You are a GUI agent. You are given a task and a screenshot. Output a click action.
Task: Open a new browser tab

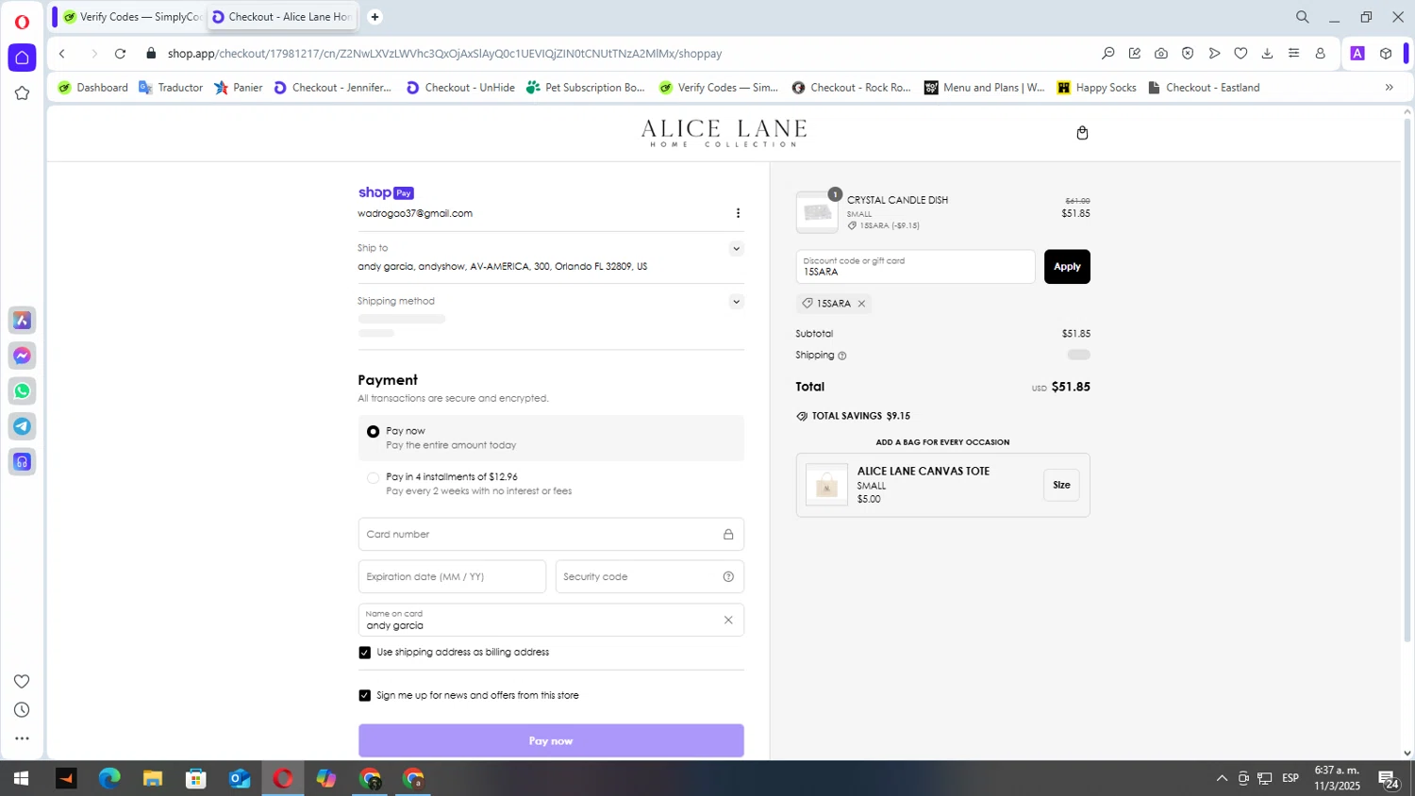[x=375, y=17]
